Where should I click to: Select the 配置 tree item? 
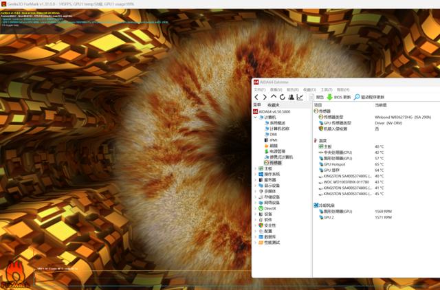pos(268,231)
